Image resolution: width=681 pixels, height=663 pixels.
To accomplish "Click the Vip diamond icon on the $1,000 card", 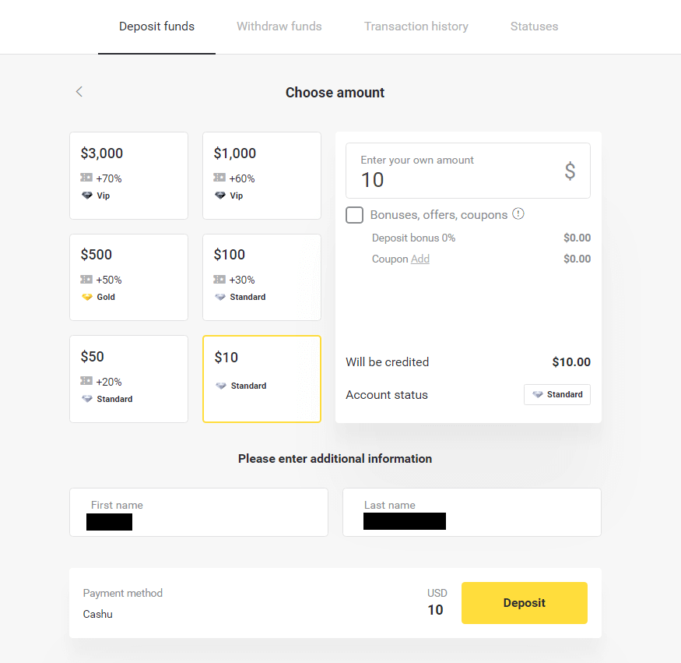I will pos(221,196).
